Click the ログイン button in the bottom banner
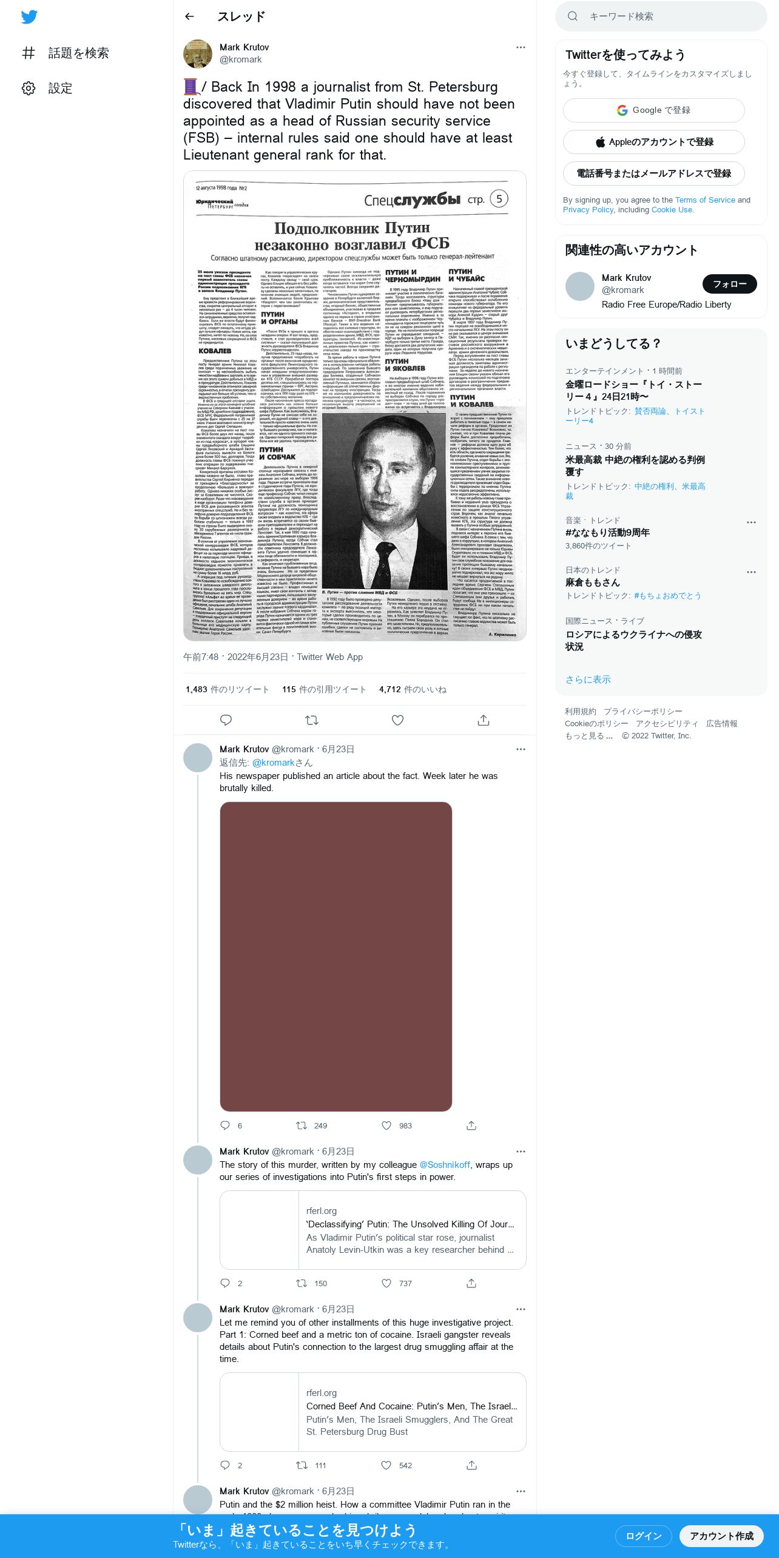 tap(644, 1536)
